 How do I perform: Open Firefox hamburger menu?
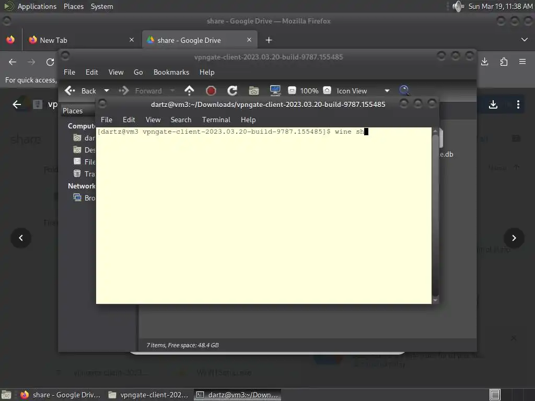(522, 62)
